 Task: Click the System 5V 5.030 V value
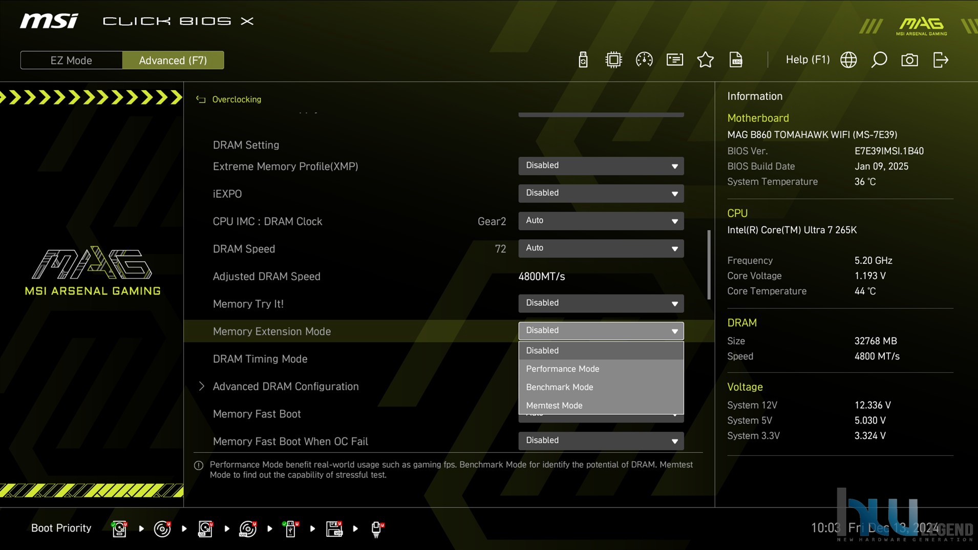point(870,420)
